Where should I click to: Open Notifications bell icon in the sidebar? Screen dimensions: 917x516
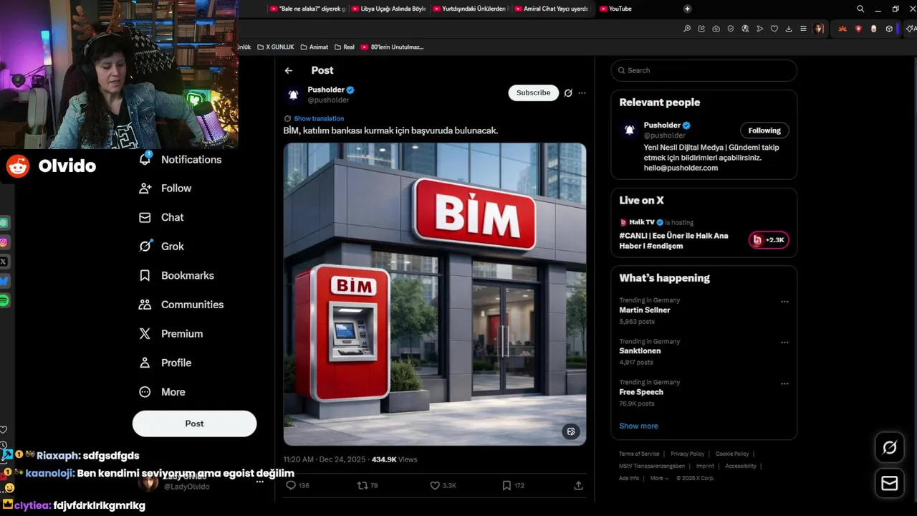[x=145, y=159]
